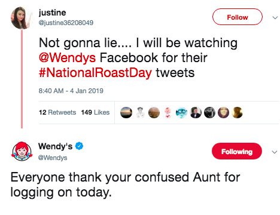View the 149 Likes list

[95, 112]
